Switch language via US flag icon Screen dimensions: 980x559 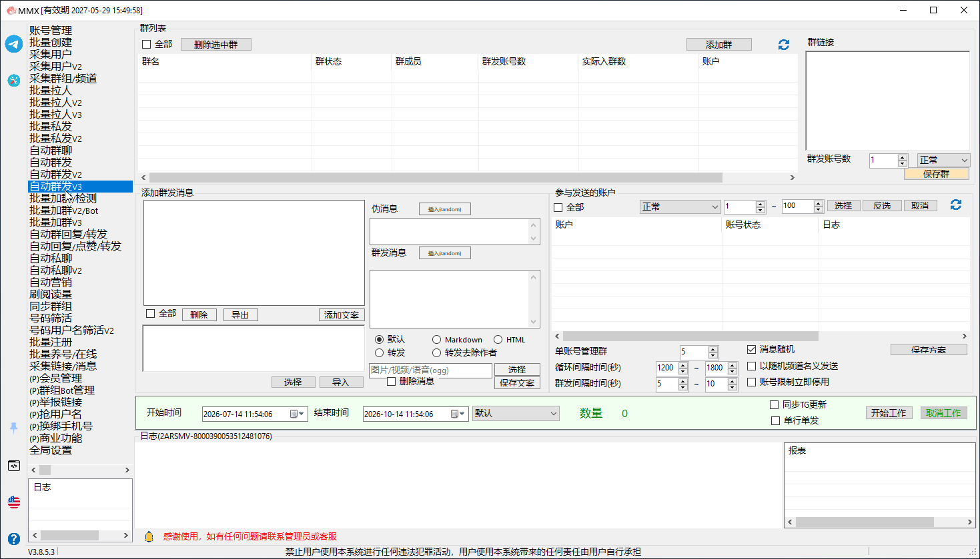coord(14,502)
